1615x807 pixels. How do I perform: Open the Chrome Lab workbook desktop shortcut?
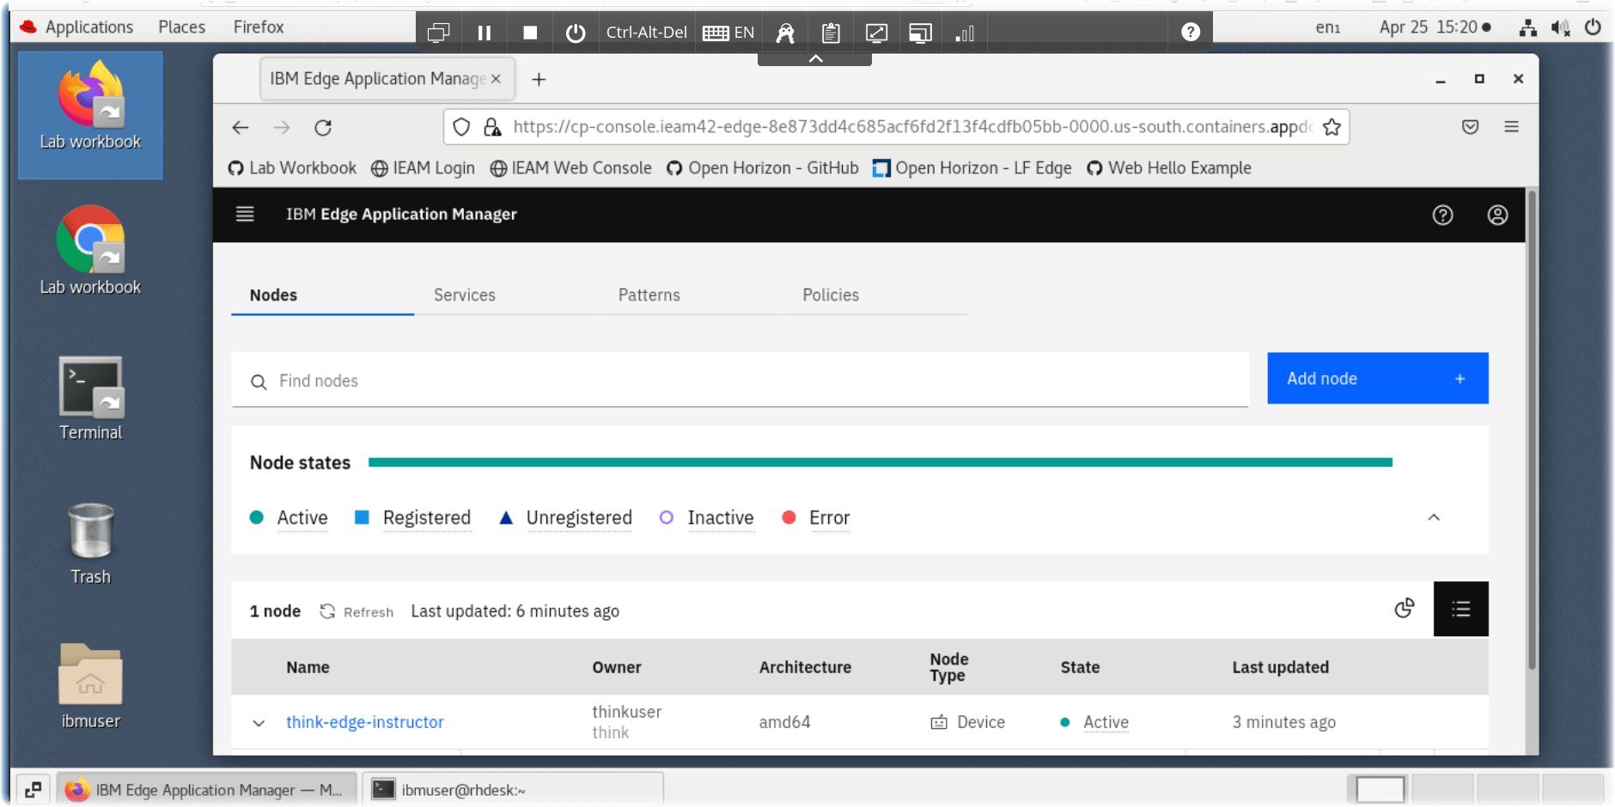tap(90, 250)
